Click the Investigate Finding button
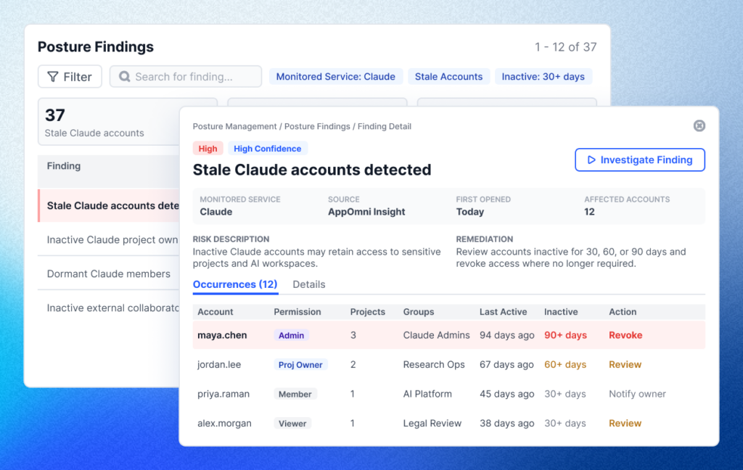 pos(640,160)
